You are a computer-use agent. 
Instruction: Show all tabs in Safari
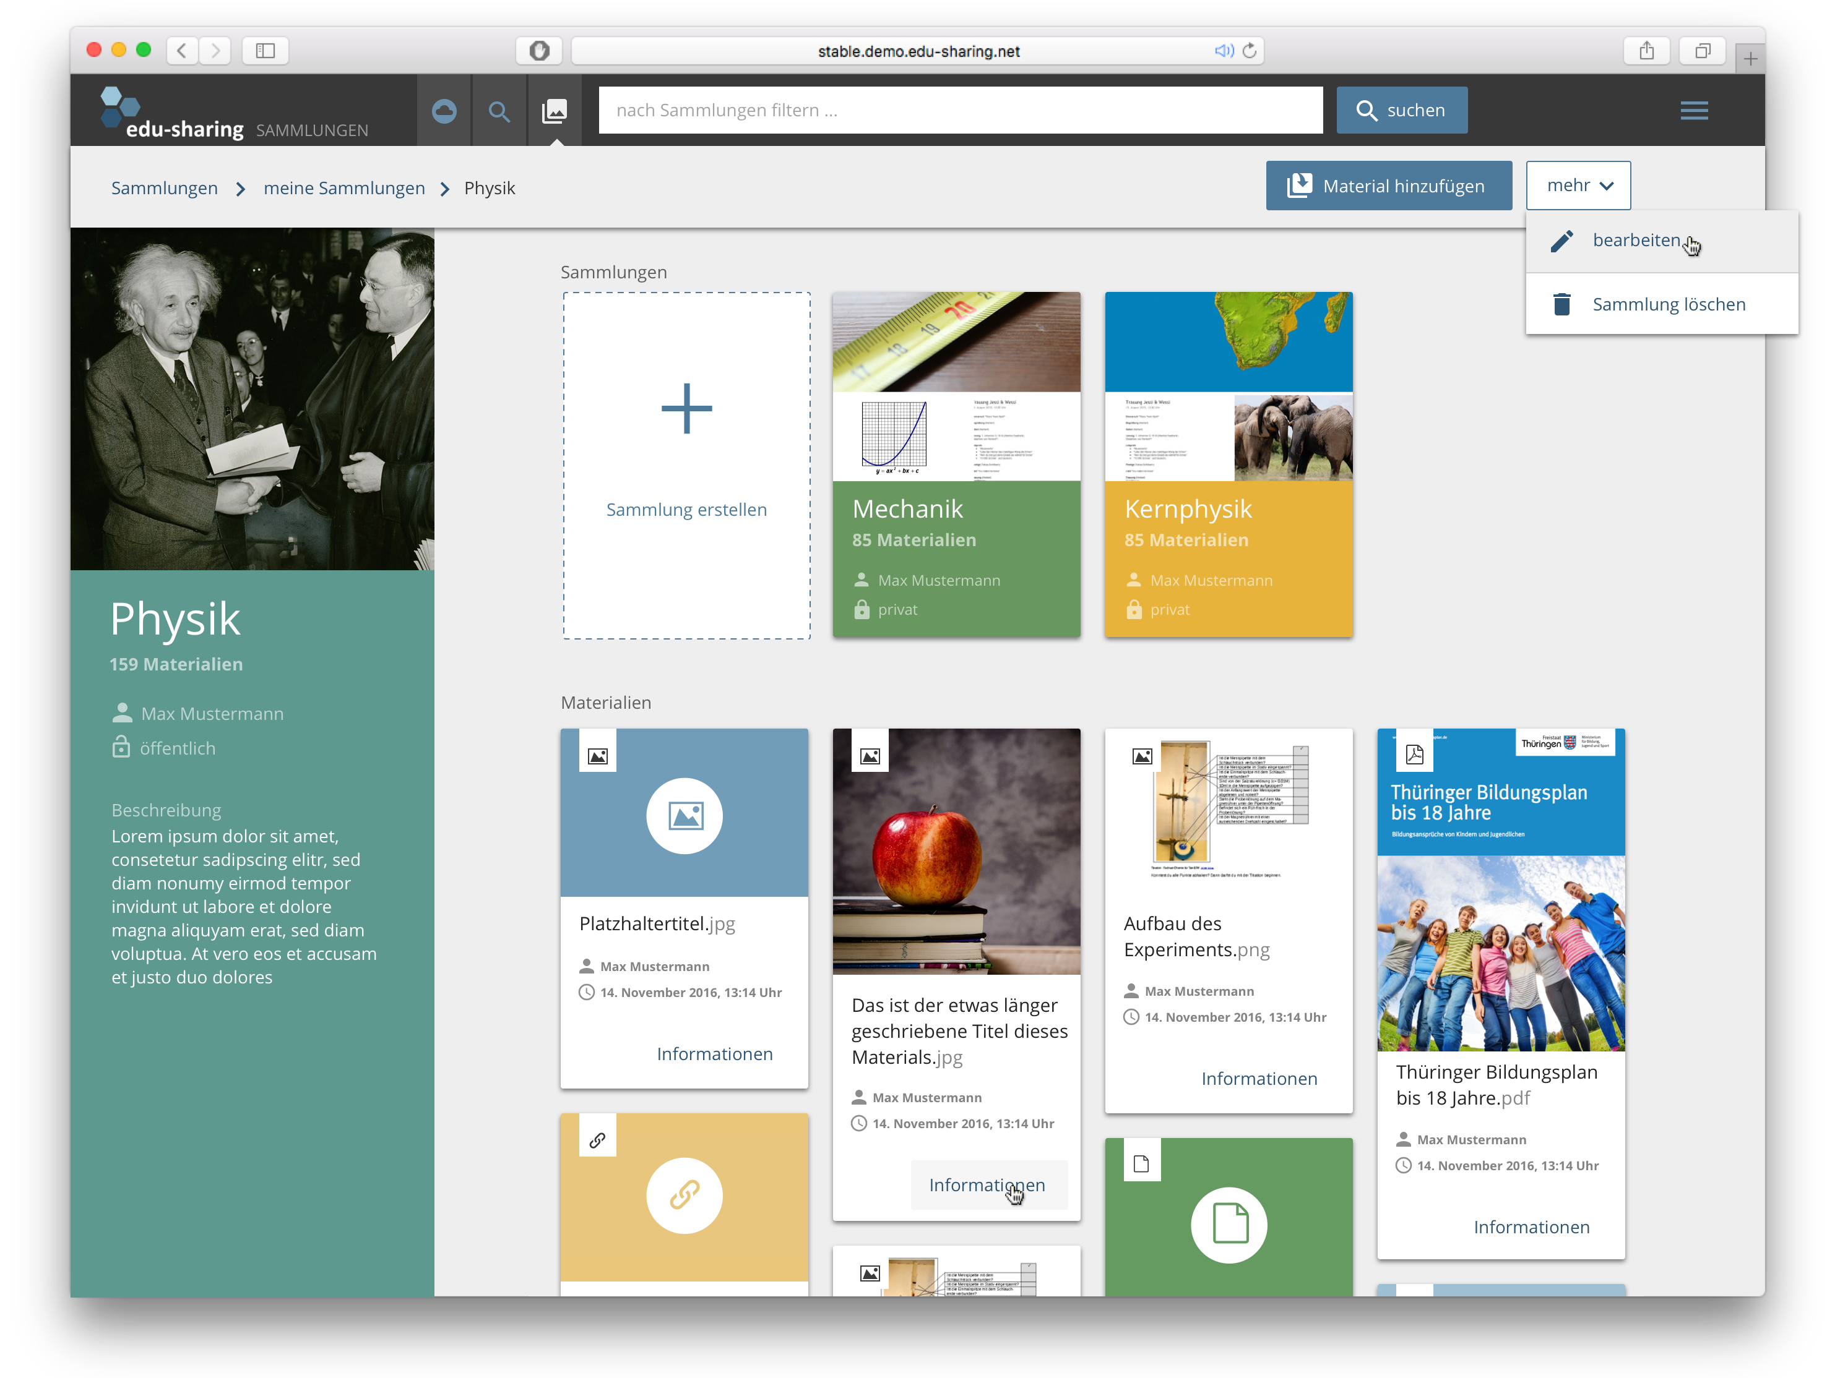point(1702,50)
